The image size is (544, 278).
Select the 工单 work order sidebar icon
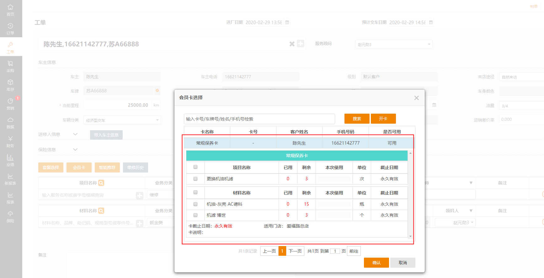pyautogui.click(x=10, y=47)
